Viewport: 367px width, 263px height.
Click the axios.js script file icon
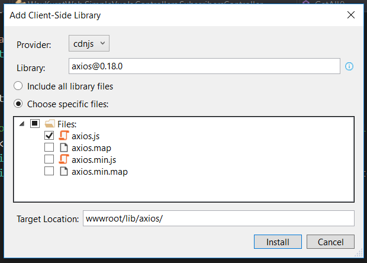[x=64, y=136]
